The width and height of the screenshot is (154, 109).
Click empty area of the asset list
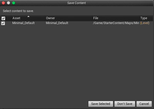click(77, 61)
